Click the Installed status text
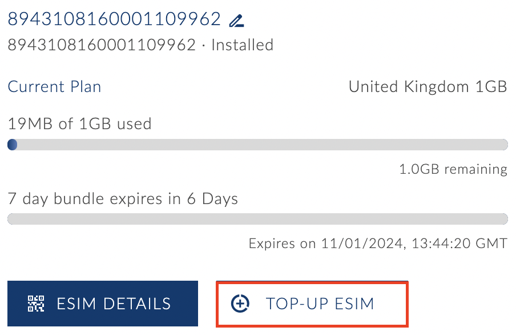This screenshot has height=335, width=516. 242,45
